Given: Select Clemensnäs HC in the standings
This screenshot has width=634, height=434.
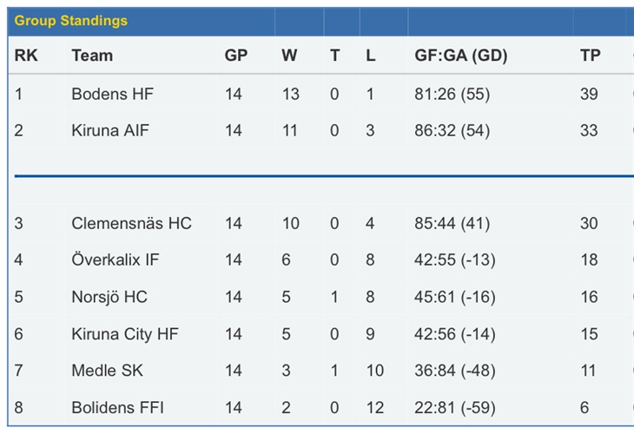Looking at the screenshot, I should pos(131,223).
